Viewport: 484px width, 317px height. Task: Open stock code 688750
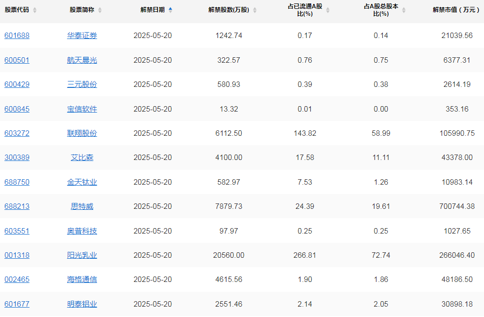17,182
